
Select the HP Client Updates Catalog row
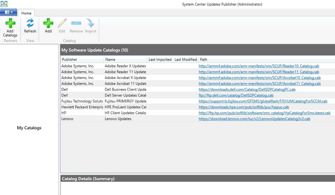click(x=198, y=113)
